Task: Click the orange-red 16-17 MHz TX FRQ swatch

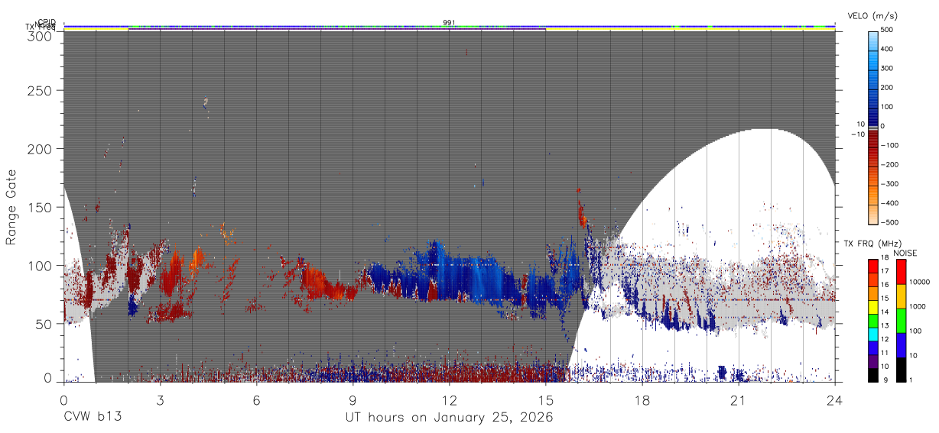Action: (873, 280)
